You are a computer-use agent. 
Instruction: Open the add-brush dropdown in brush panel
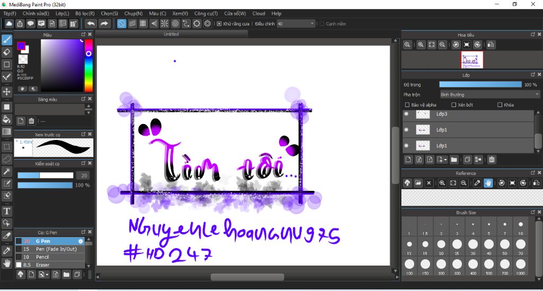[47, 275]
